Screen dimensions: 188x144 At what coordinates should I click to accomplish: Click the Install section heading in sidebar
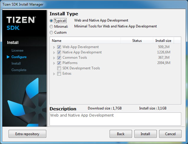click(13, 42)
